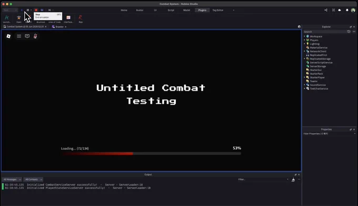Screen dimensions: 358x206
Task: Open the Test mode dropdown
Action: (x=10, y=10)
